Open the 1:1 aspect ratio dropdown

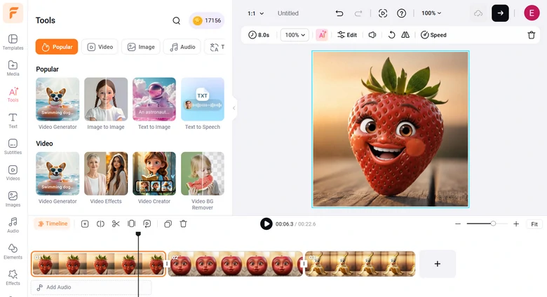point(255,13)
